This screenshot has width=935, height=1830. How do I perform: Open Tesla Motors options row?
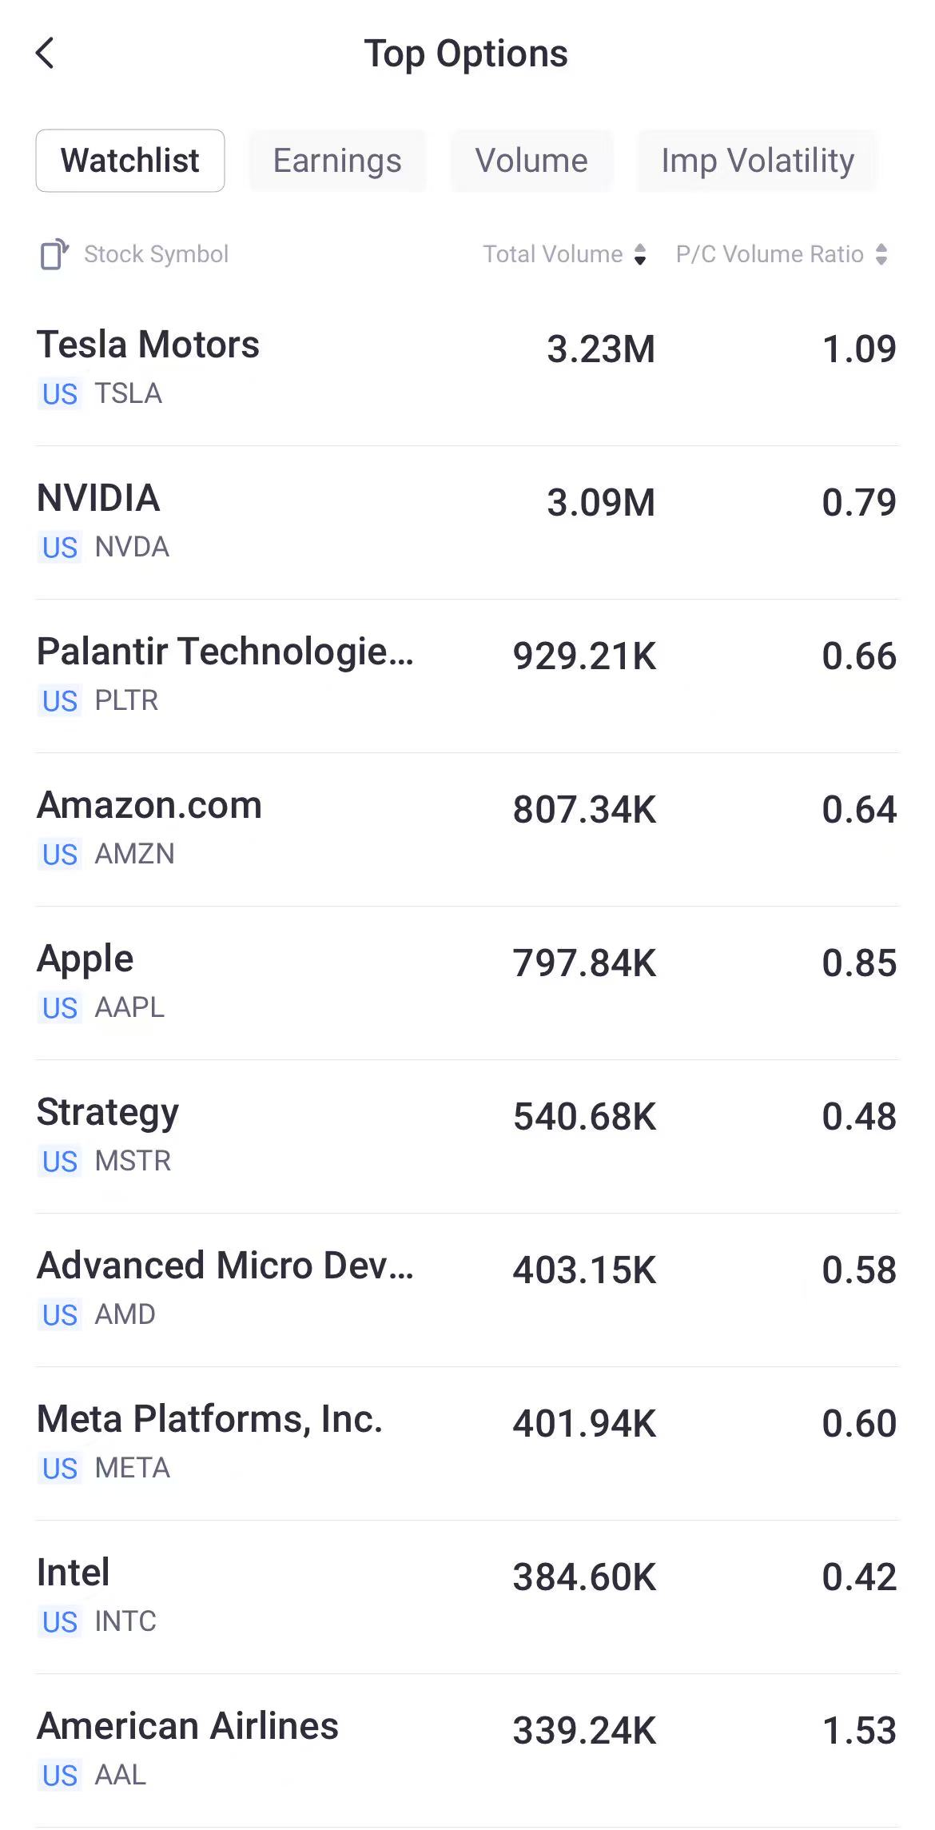point(467,368)
